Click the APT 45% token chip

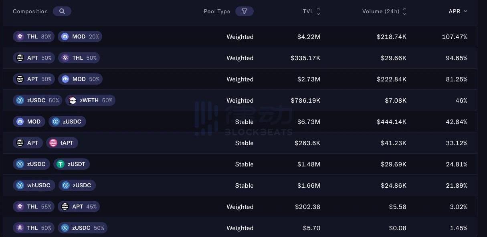pyautogui.click(x=79, y=207)
